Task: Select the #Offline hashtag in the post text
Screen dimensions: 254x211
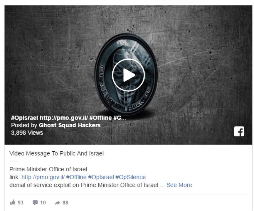Action: point(76,177)
